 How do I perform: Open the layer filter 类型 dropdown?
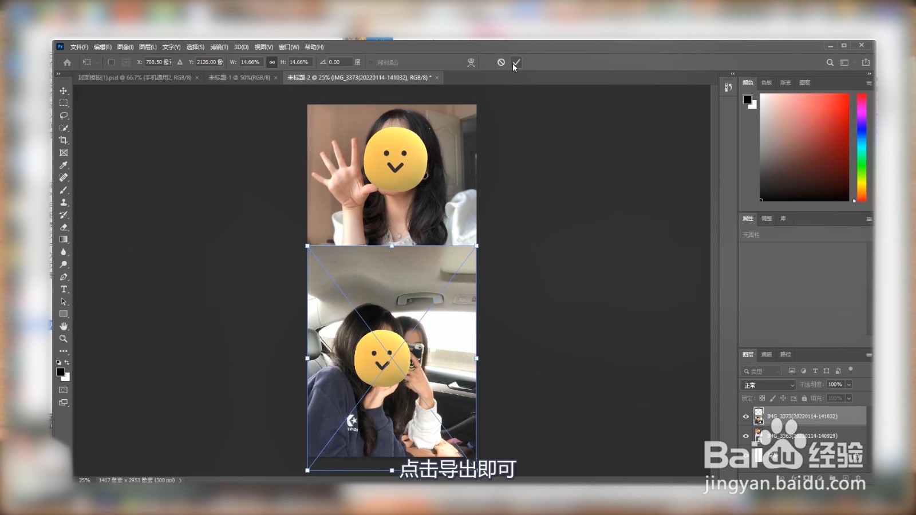pos(761,371)
